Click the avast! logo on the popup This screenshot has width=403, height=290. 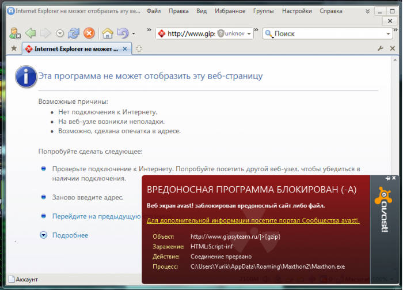click(383, 210)
